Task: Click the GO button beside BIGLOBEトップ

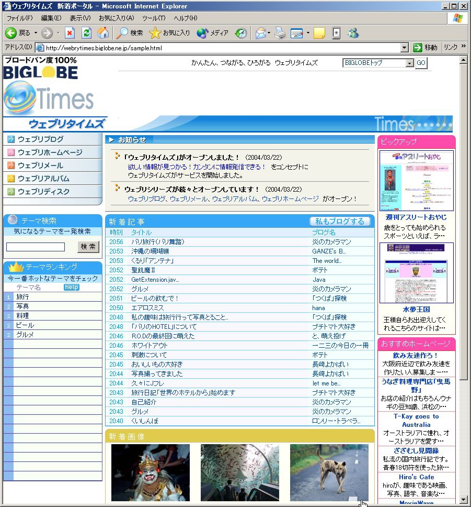Action: pyautogui.click(x=421, y=63)
